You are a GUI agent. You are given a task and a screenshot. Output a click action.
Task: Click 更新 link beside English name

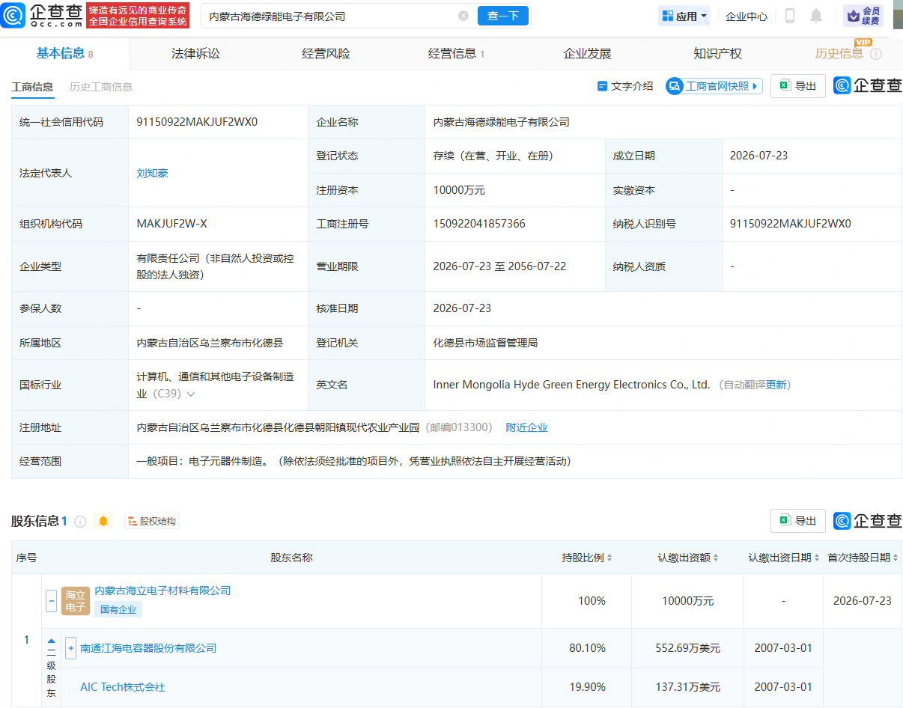776,385
